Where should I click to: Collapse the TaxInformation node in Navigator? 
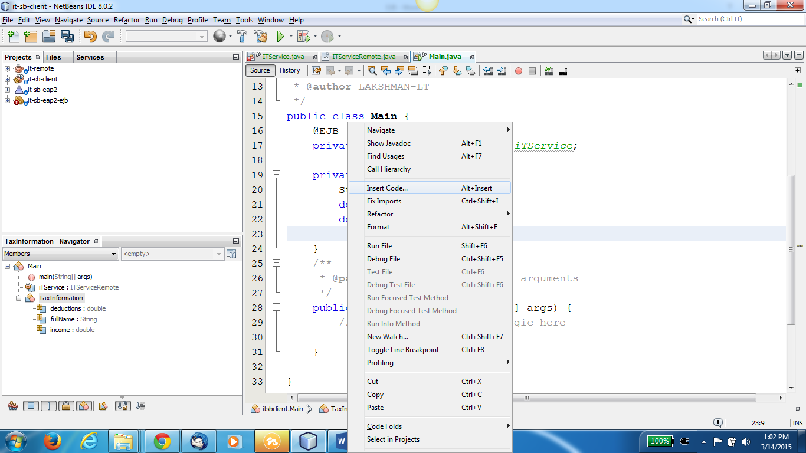pos(19,298)
